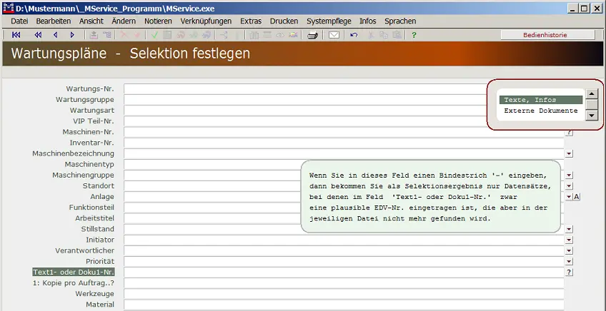Click the printer icon in toolbar
This screenshot has height=311, width=606.
click(312, 34)
